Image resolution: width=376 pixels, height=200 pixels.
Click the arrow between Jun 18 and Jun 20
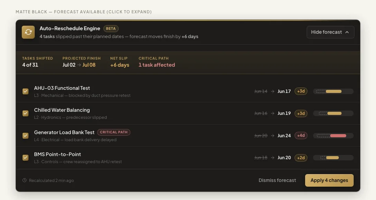[x=273, y=158]
